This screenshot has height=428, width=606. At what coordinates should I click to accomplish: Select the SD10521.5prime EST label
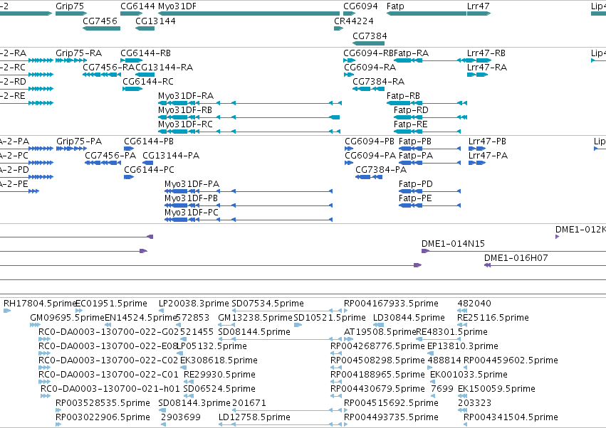pos(330,318)
